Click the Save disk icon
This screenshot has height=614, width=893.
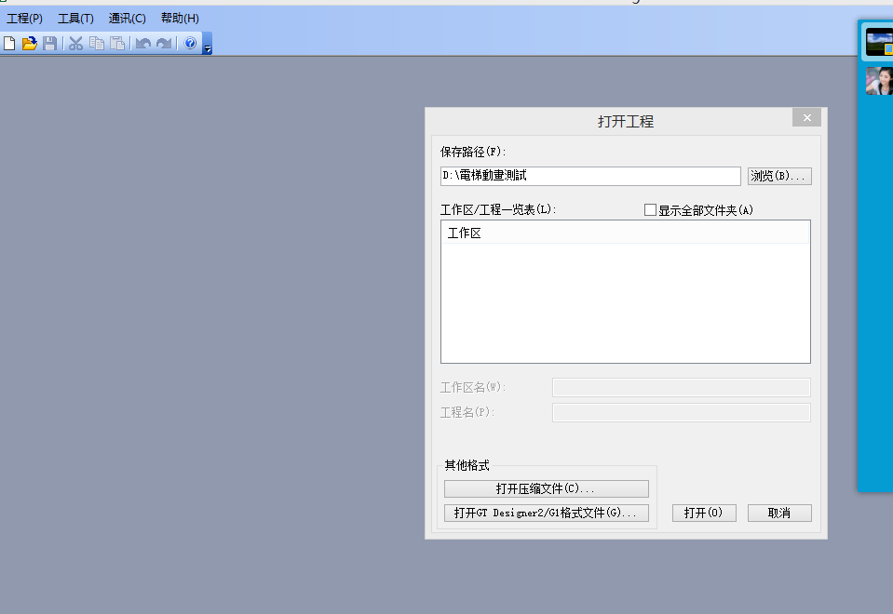pos(49,44)
